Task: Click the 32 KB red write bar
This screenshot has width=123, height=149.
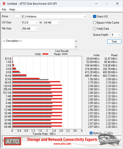Action: coord(26,78)
